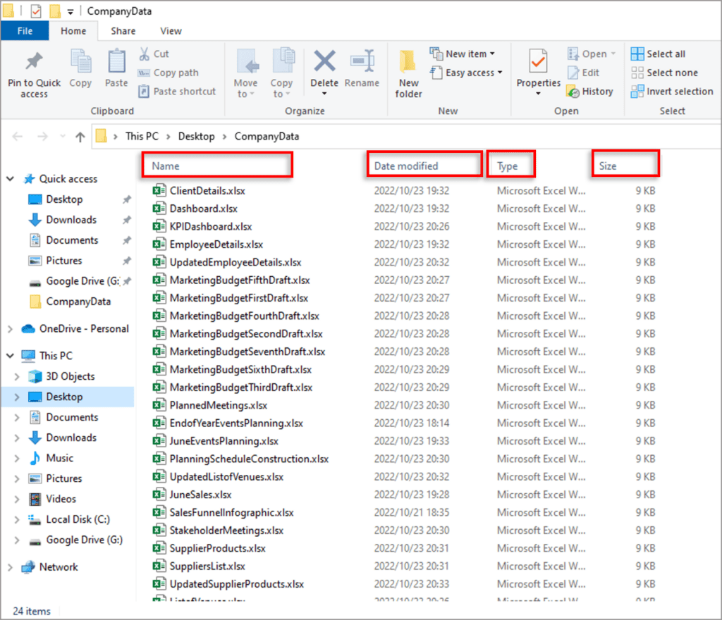
Task: Create a New folder from the ribbon
Action: pos(408,73)
